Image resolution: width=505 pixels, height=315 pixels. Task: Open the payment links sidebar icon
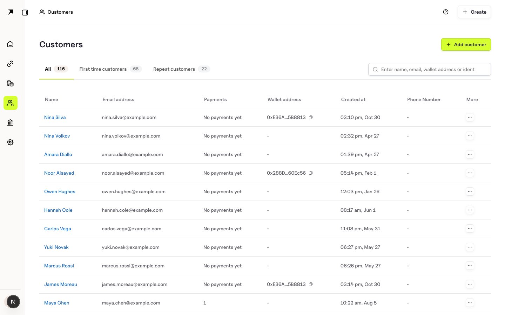coord(11,64)
